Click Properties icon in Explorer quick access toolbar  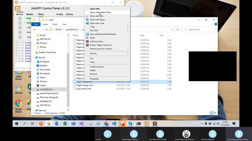(x=39, y=20)
